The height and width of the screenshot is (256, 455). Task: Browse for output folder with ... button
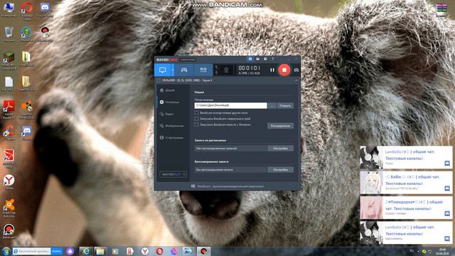pos(272,106)
